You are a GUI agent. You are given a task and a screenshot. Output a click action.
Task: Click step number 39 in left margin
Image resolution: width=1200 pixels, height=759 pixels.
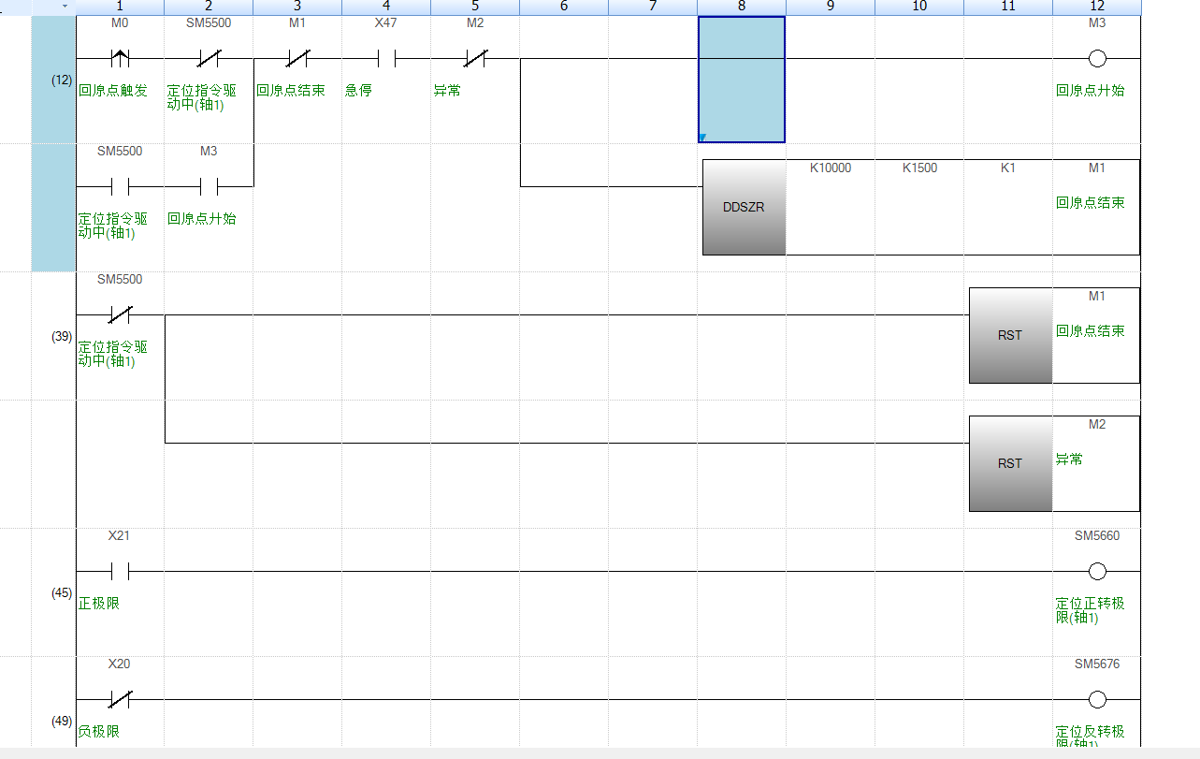62,336
